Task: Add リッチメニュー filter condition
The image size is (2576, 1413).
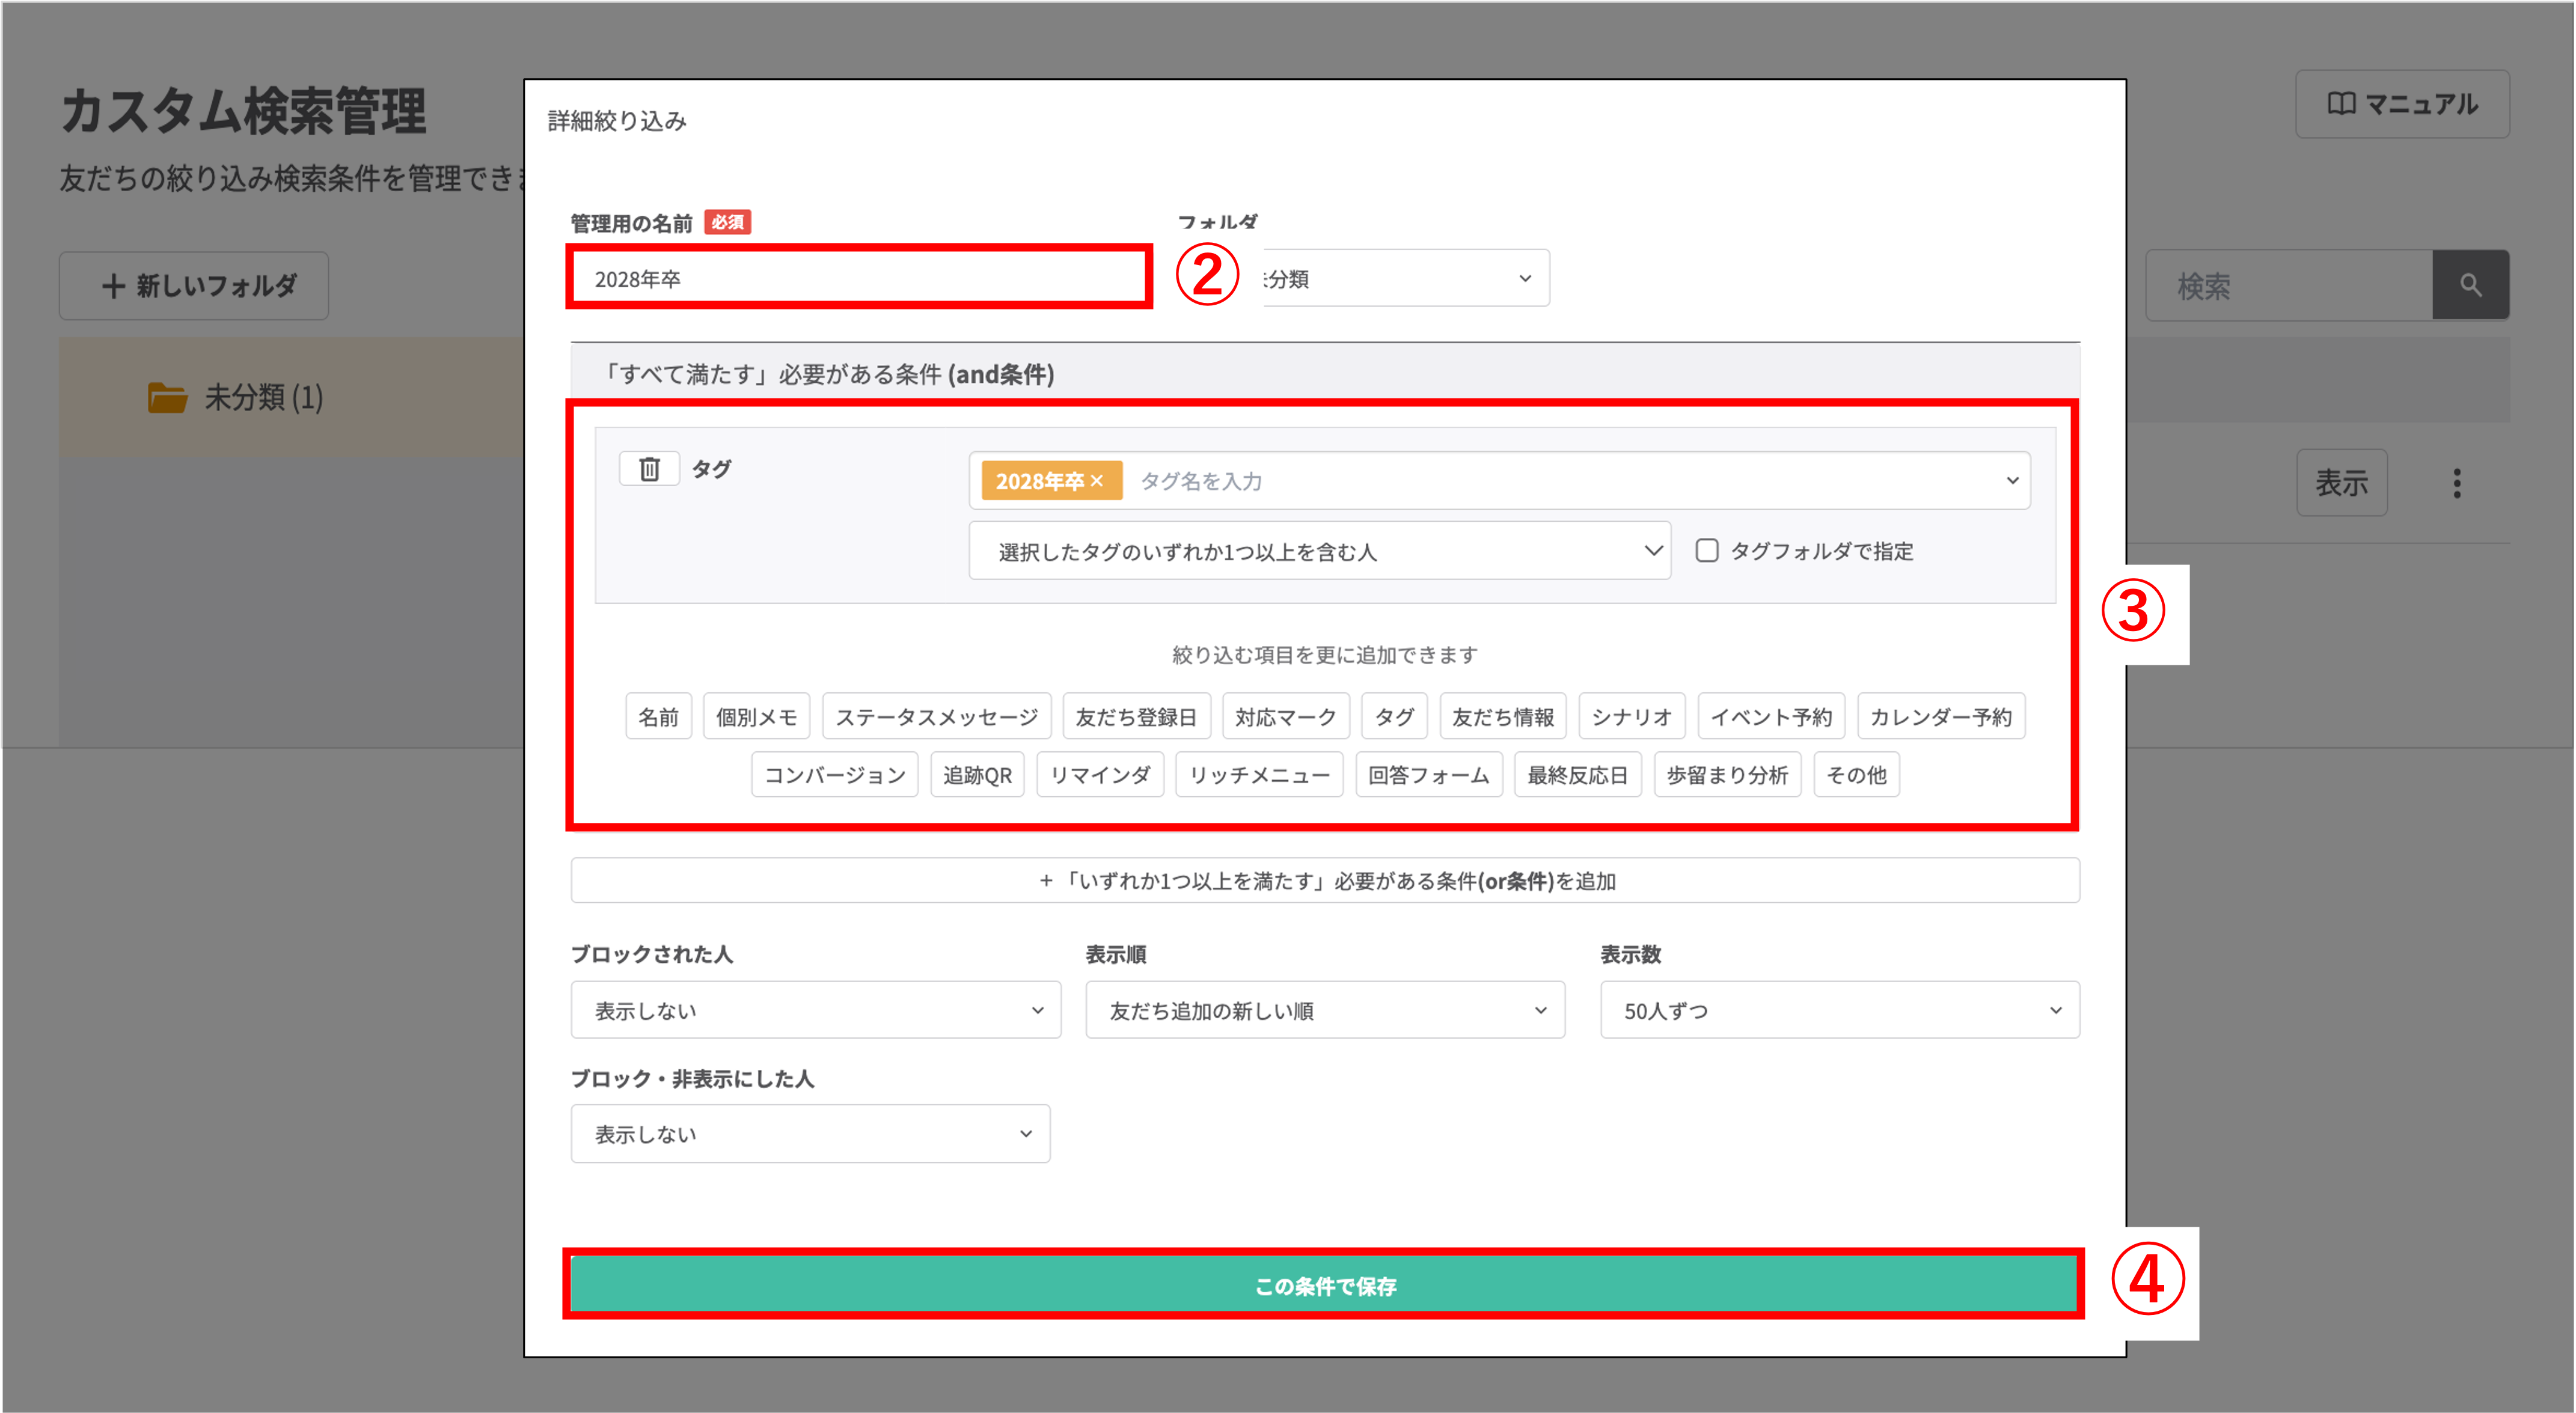Action: click(x=1259, y=775)
